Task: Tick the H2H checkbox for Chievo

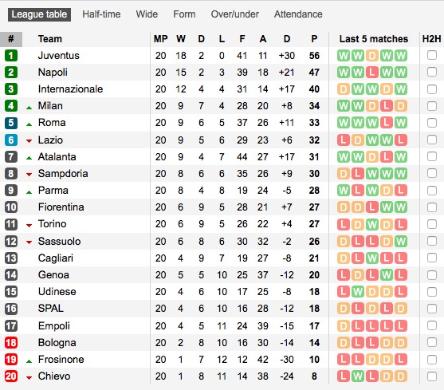Action: point(432,376)
